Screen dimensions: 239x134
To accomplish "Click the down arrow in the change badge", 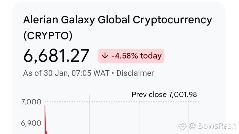I will (104, 56).
